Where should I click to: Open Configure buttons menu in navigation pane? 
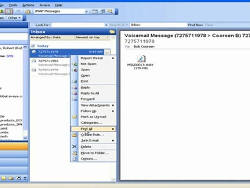[25, 178]
